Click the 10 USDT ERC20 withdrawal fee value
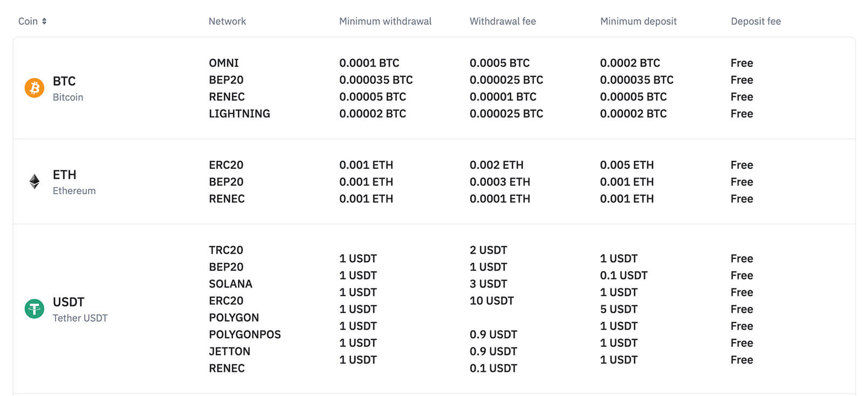This screenshot has height=396, width=863. 491,301
